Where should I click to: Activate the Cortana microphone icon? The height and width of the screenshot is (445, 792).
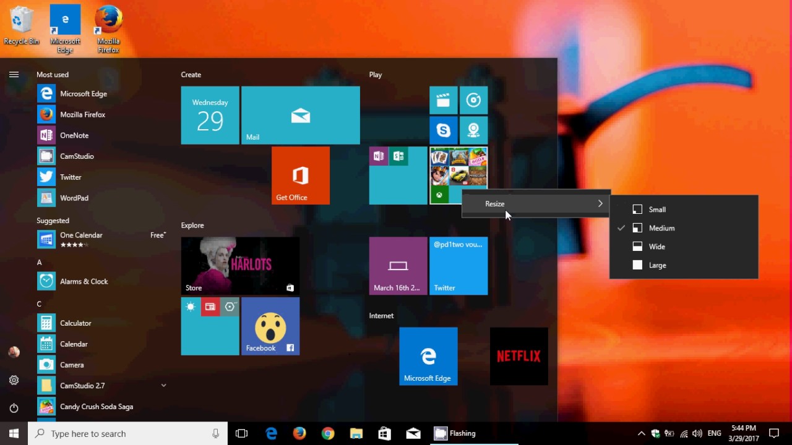(215, 434)
